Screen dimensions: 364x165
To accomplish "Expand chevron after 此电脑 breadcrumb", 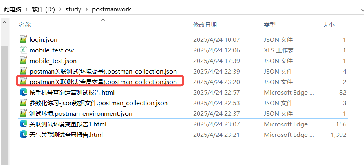I will pyautogui.click(x=27, y=9).
